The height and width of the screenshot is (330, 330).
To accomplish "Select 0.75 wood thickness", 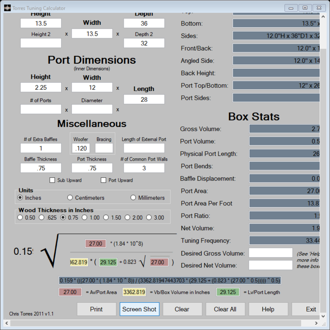I will [63, 217].
